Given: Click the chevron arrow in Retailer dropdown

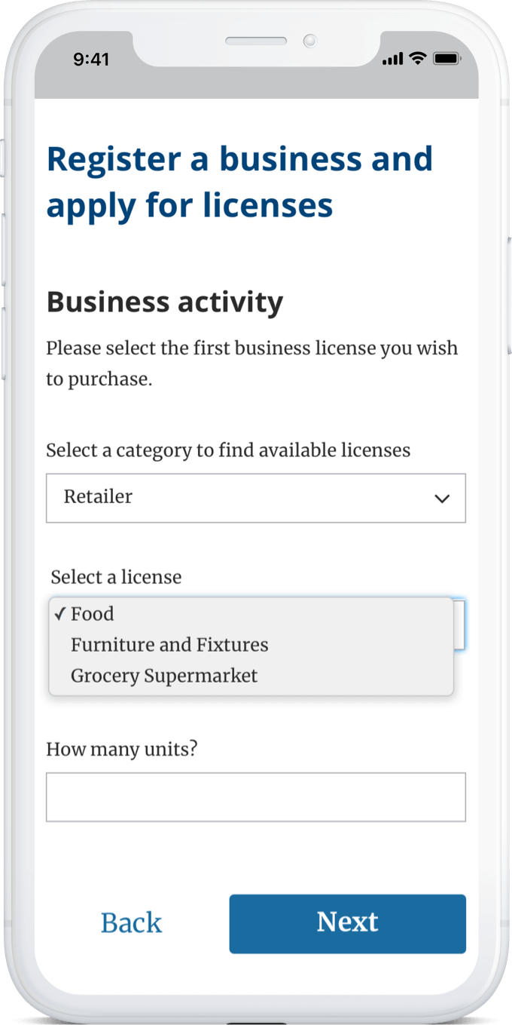Looking at the screenshot, I should click(x=443, y=499).
